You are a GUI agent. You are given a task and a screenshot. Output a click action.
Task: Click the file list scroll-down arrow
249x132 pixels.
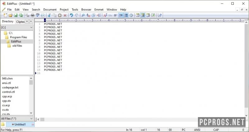pyautogui.click(x=31, y=113)
